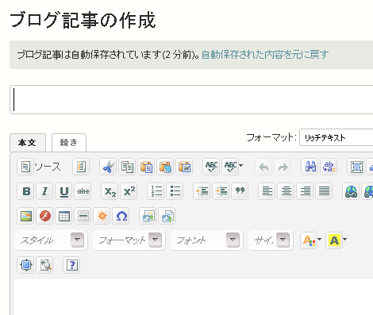Choose Paste from Word icon
The height and width of the screenshot is (315, 373).
(x=184, y=167)
